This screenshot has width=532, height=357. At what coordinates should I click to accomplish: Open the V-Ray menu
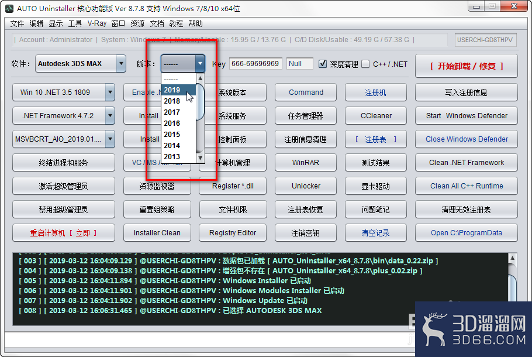pos(96,23)
